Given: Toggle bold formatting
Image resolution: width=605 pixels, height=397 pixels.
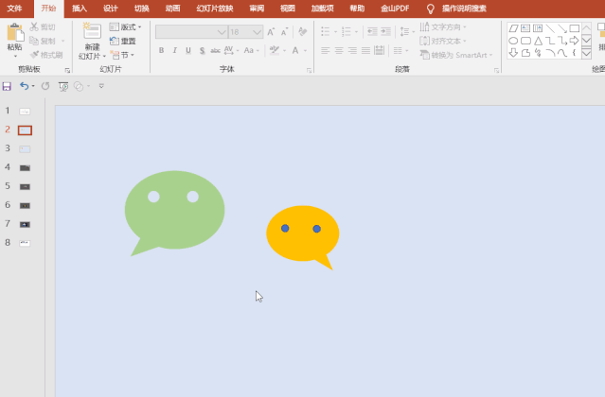Looking at the screenshot, I should [161, 50].
